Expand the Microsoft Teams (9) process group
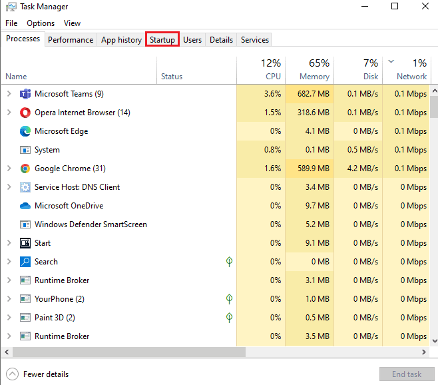Screen dimensions: 438x385 9,94
